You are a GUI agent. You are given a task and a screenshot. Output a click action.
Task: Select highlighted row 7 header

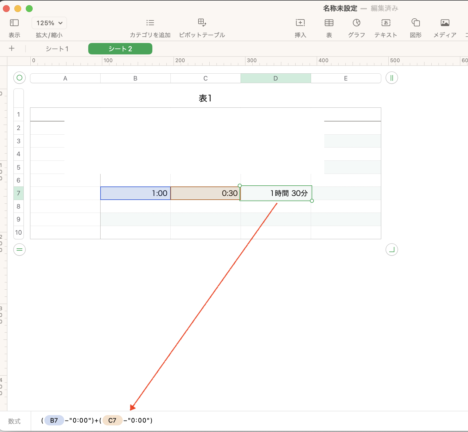[x=19, y=193]
